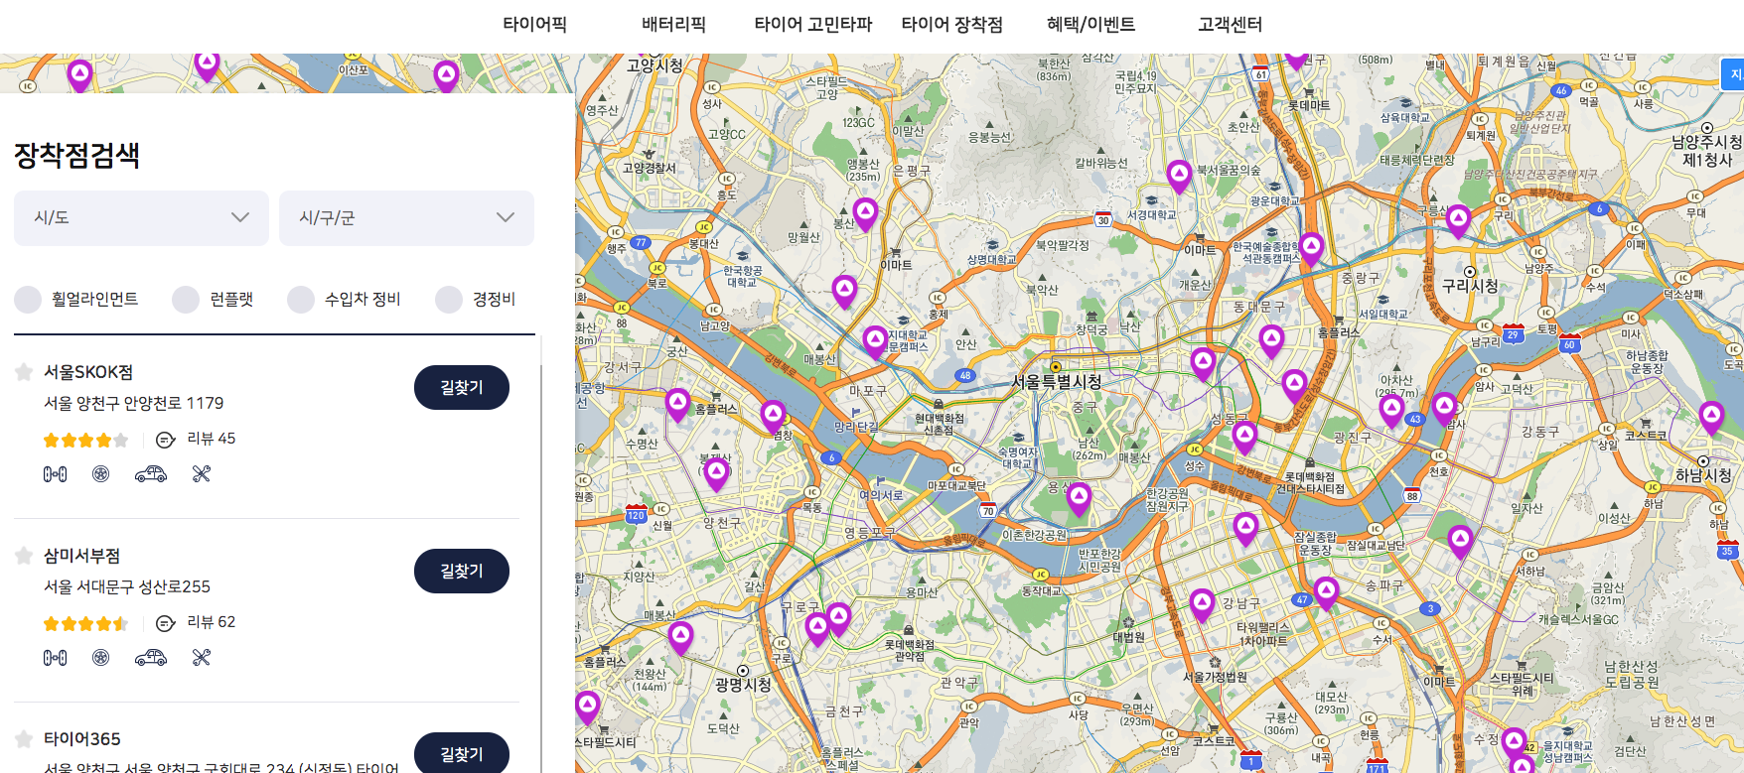The height and width of the screenshot is (773, 1744).
Task: Select the map pin above 스타필드시티 at the left edge
Action: tap(587, 708)
